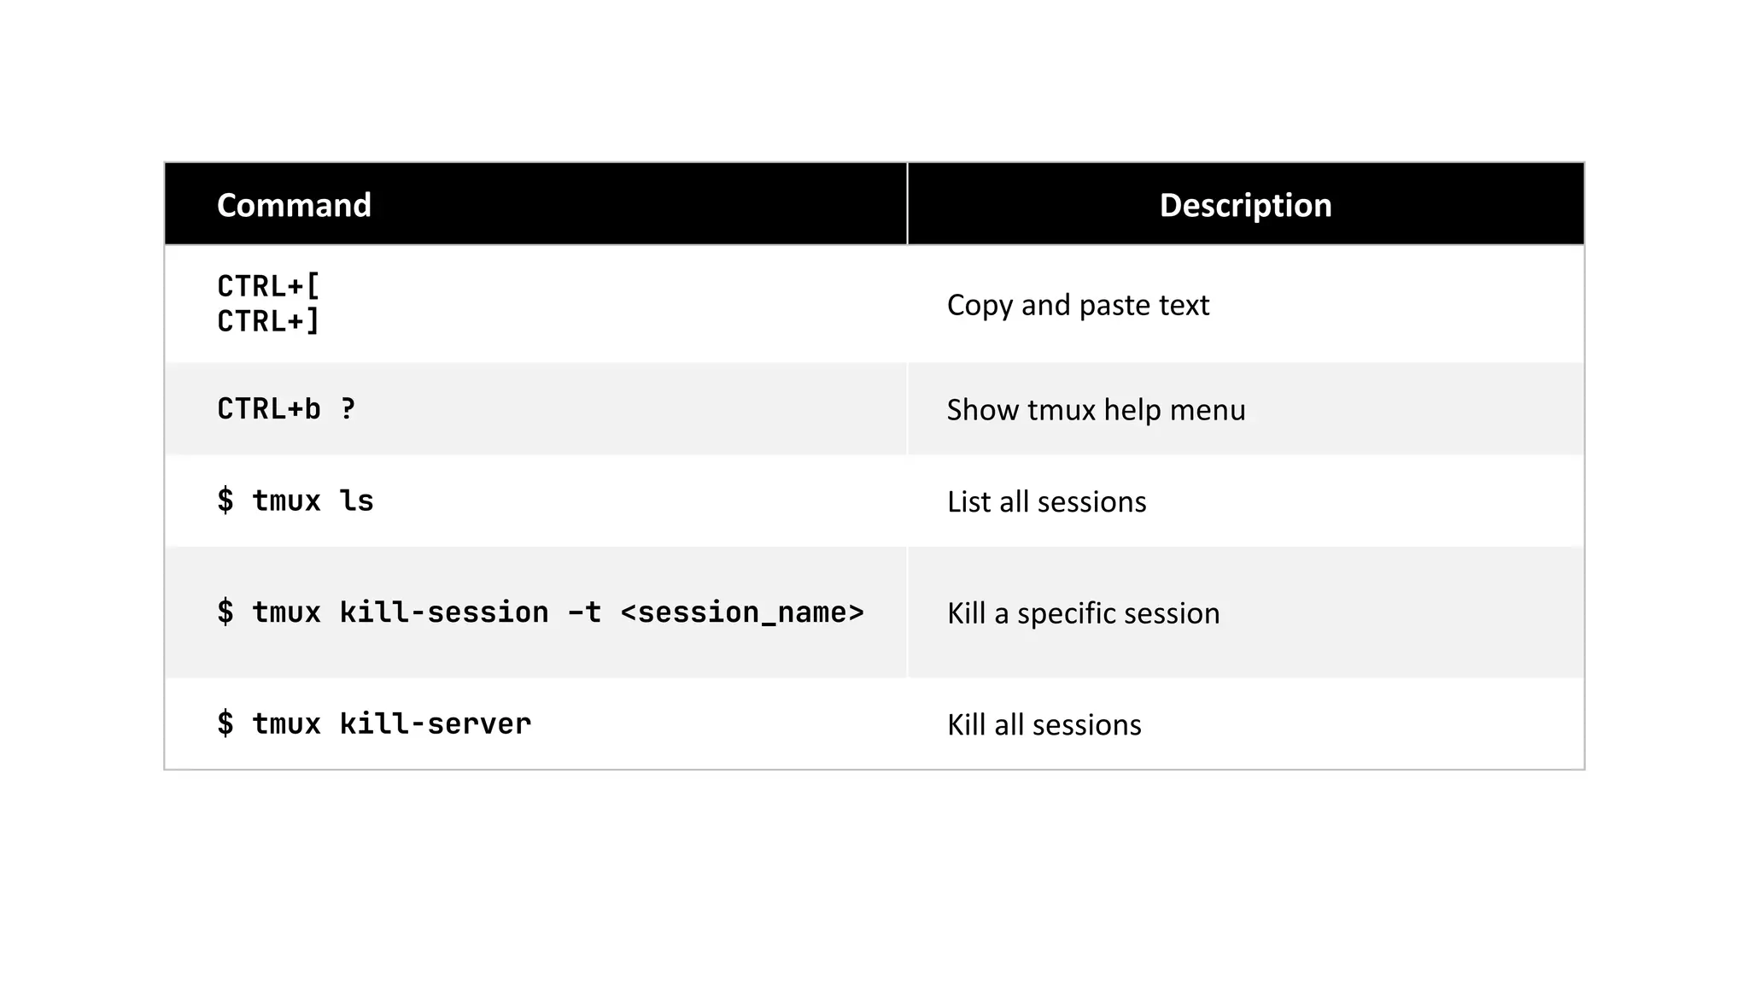The image size is (1749, 984).
Task: Click the dollar sign before tmux kill-server
Action: [225, 724]
